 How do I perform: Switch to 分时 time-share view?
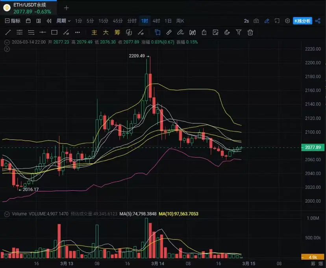coord(132,21)
